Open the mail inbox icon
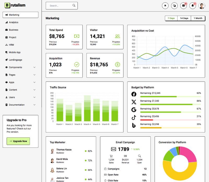 pyautogui.click(x=184, y=6)
